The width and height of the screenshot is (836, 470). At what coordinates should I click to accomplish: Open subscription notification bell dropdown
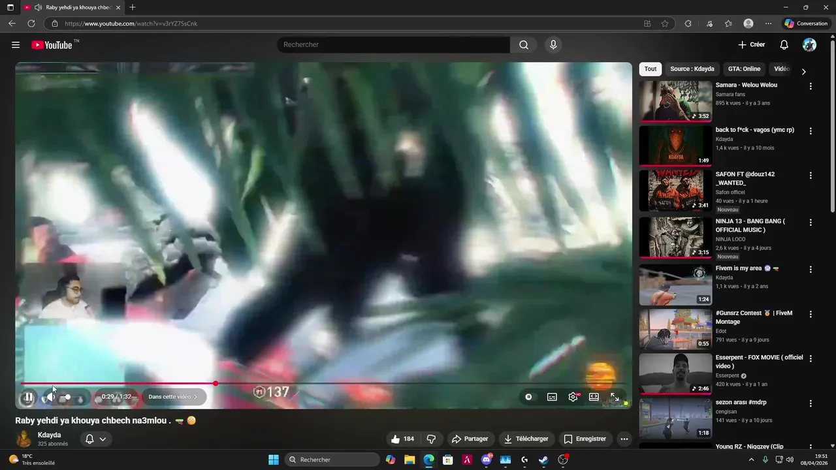click(96, 439)
